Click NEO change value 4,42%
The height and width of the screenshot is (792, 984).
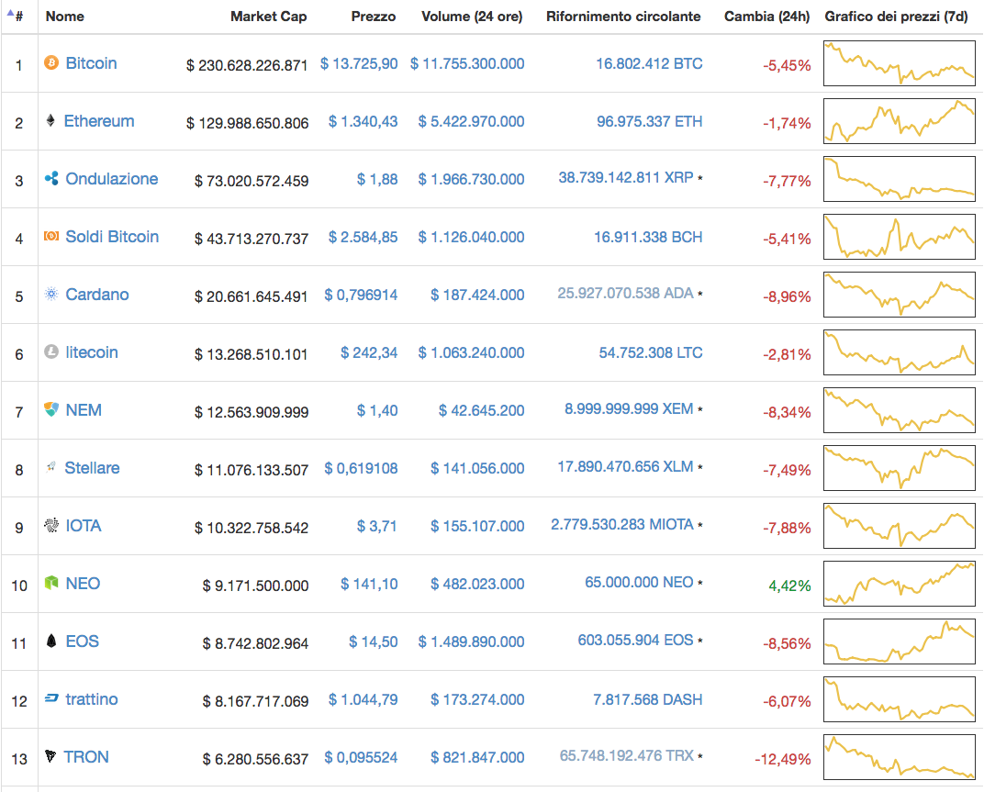point(789,586)
